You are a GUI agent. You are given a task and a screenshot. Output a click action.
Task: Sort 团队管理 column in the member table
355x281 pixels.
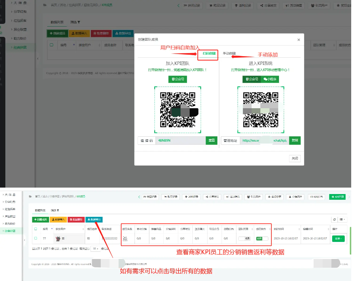coord(245,229)
